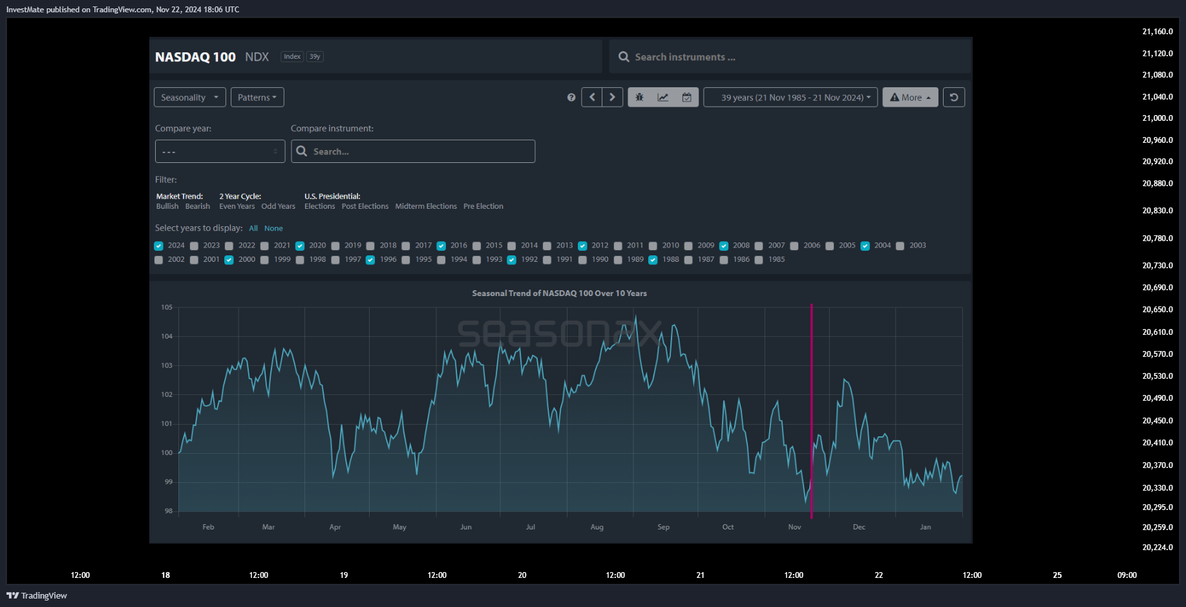Click the 25 date on the time axis

(1057, 575)
